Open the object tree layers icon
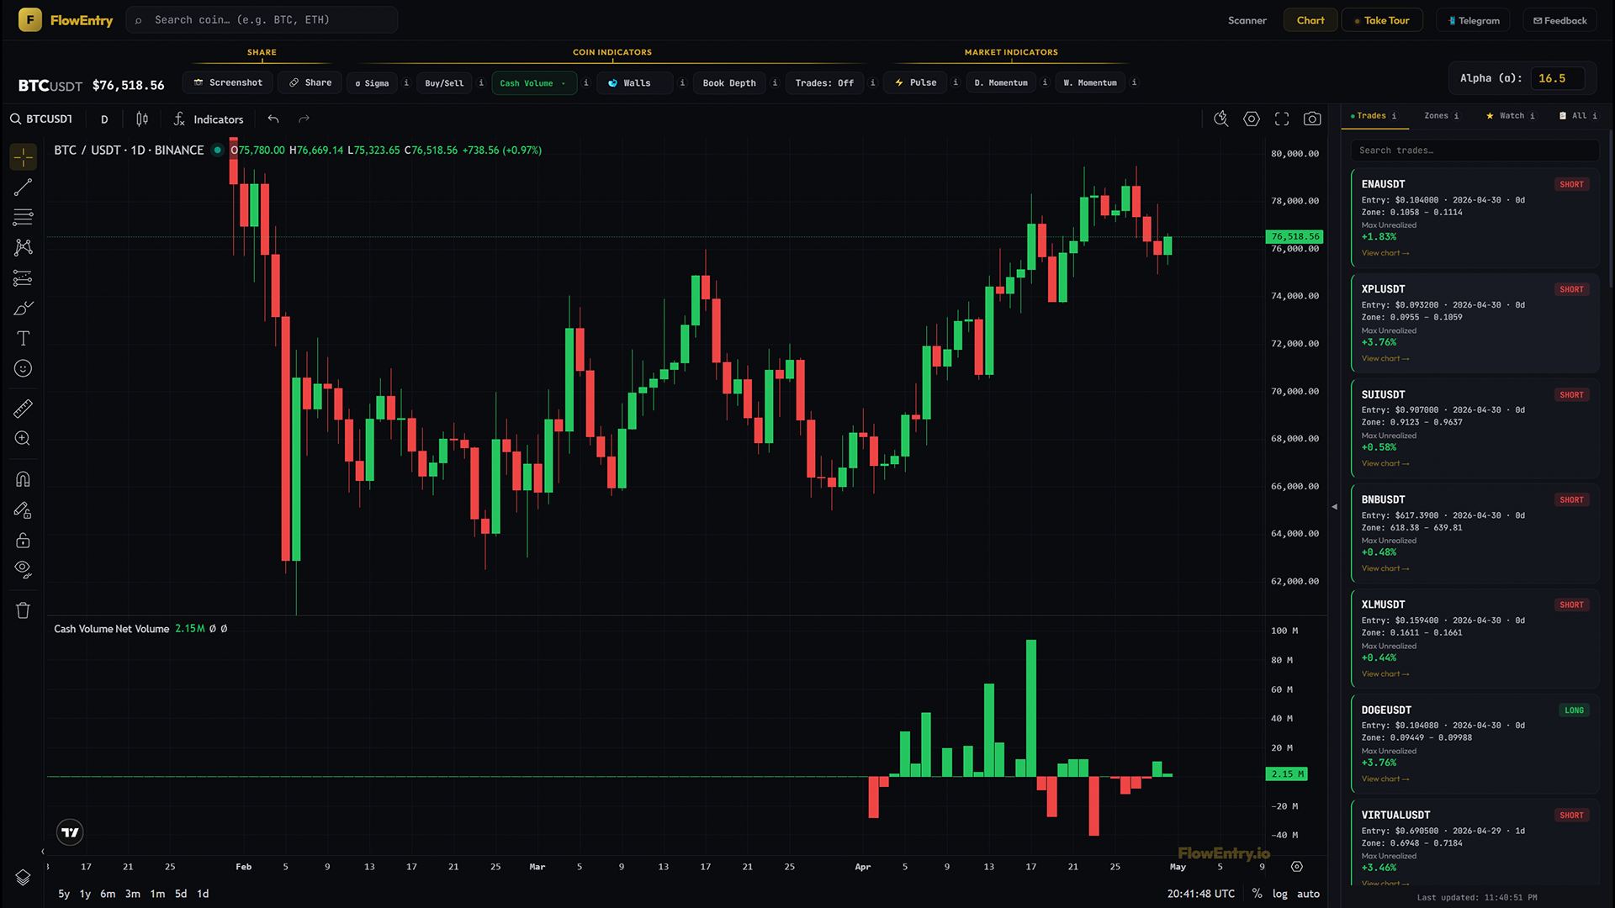1615x908 pixels. (23, 877)
